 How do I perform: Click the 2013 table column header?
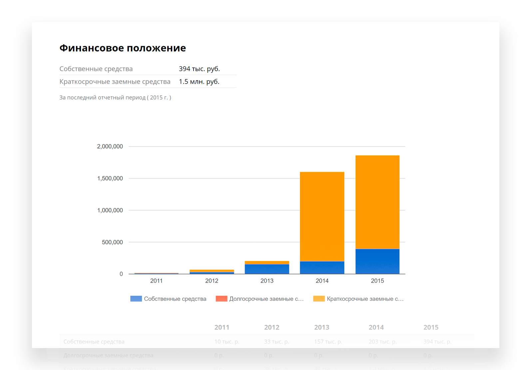(x=322, y=327)
